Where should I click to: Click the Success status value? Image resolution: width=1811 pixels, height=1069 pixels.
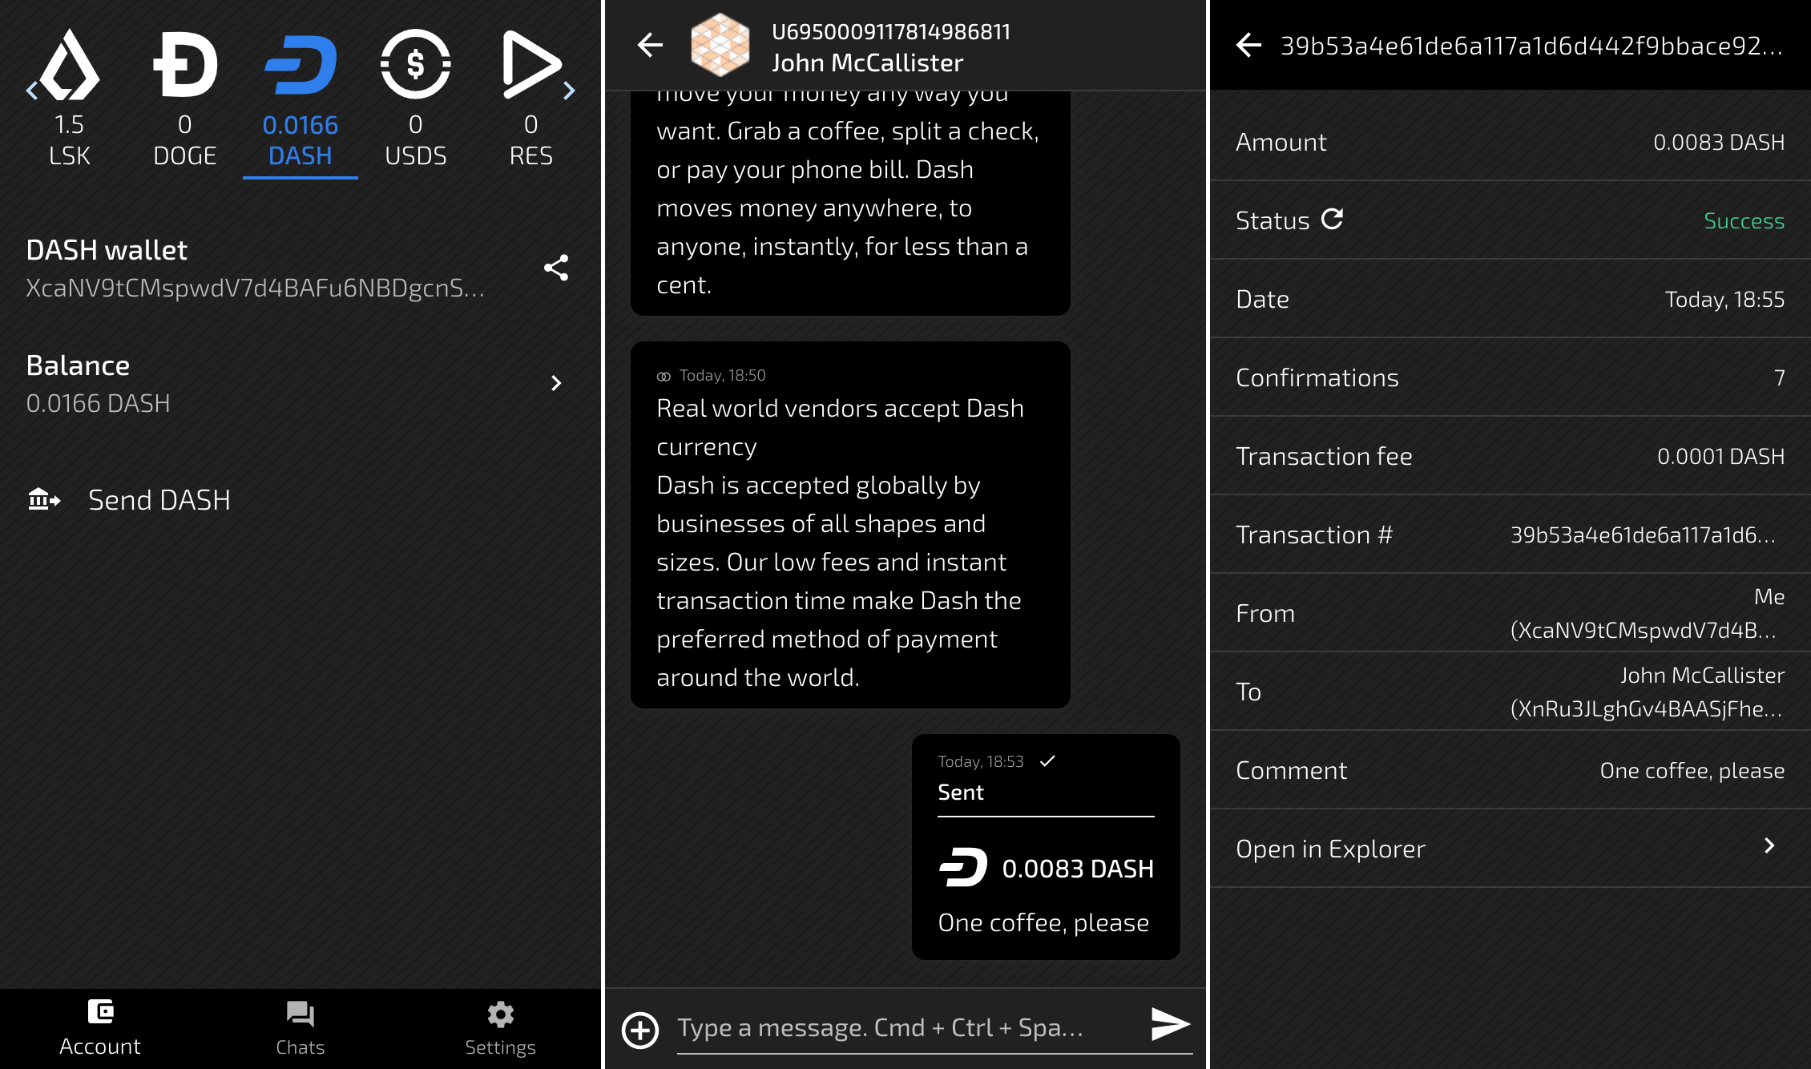tap(1744, 221)
